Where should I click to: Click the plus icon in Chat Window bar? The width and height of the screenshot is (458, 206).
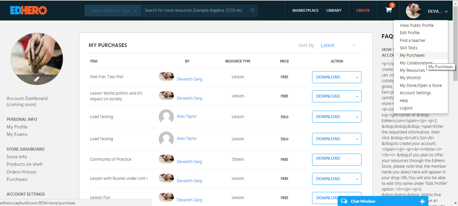422,201
